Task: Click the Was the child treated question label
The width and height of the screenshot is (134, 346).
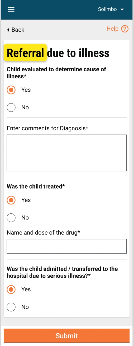Action: click(x=36, y=186)
